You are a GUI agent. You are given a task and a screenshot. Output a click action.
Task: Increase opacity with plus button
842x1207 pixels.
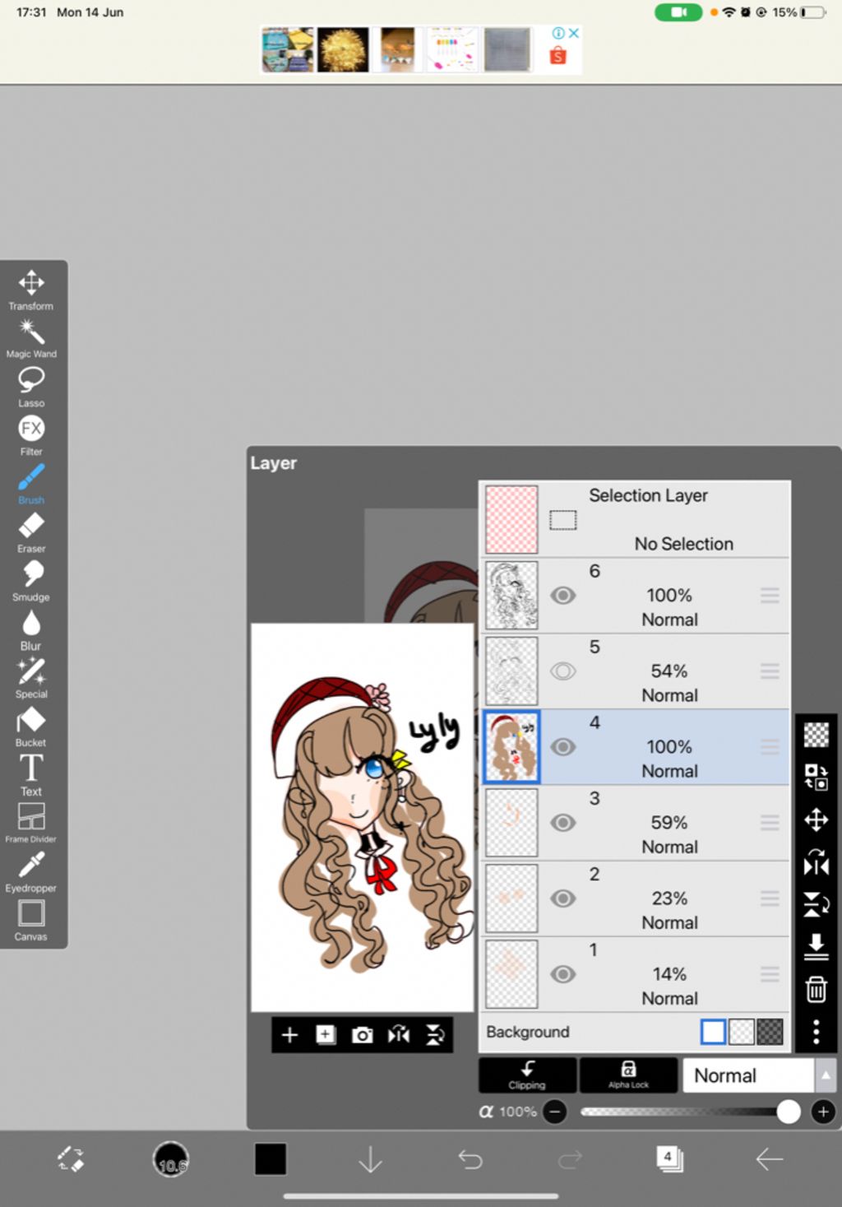click(823, 1112)
